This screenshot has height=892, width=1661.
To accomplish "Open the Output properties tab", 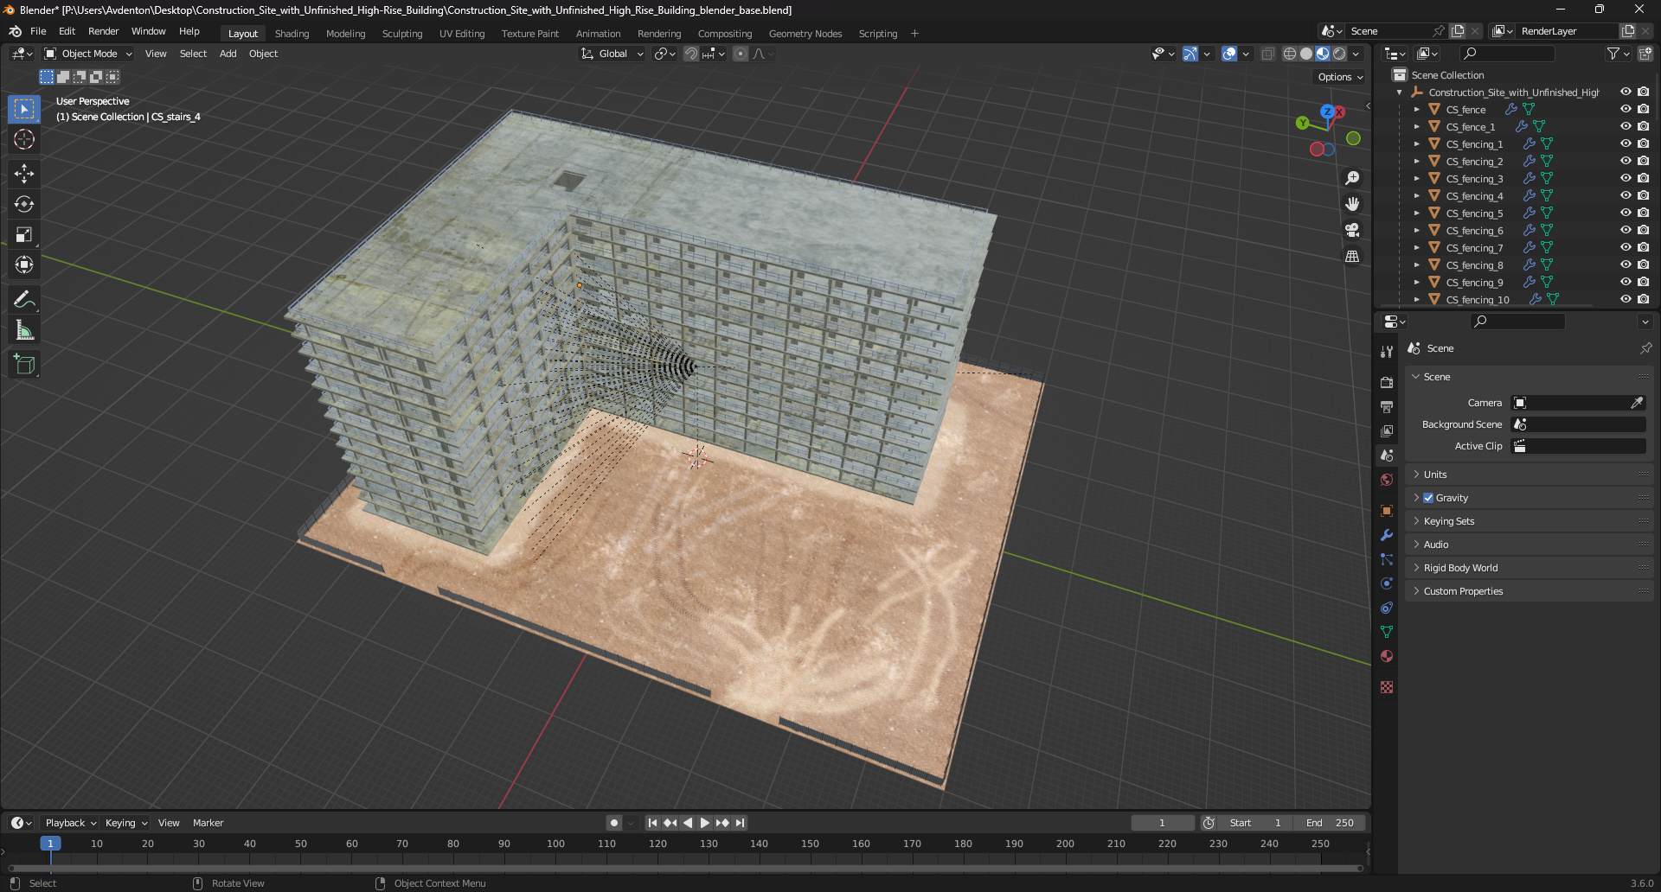I will 1387,406.
